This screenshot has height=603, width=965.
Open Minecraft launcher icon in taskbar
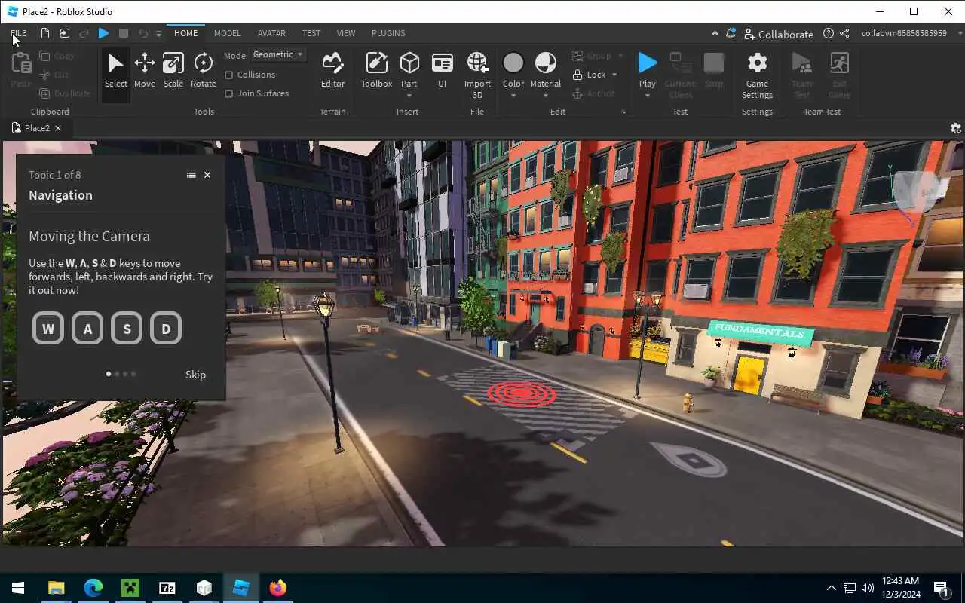click(x=130, y=588)
